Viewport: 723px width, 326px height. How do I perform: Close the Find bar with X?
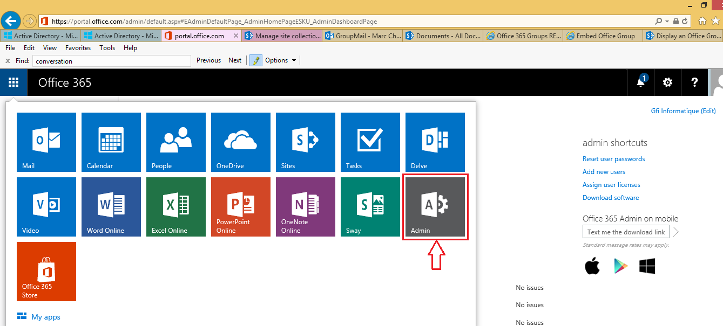[8, 61]
